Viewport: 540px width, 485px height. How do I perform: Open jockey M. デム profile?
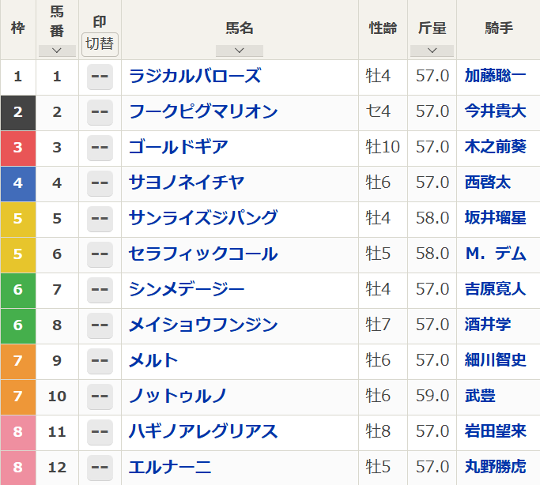[496, 254]
